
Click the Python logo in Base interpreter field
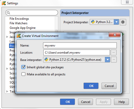click(x=46, y=59)
